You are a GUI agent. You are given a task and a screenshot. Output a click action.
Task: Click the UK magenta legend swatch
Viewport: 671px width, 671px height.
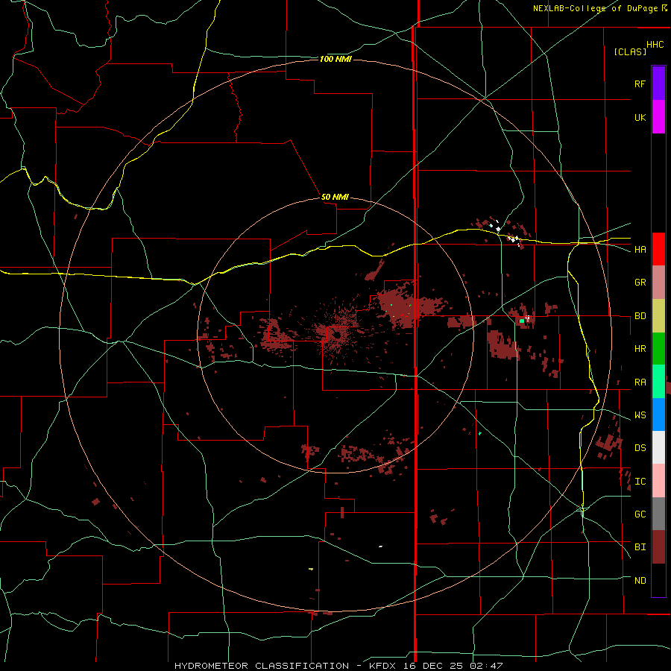658,117
